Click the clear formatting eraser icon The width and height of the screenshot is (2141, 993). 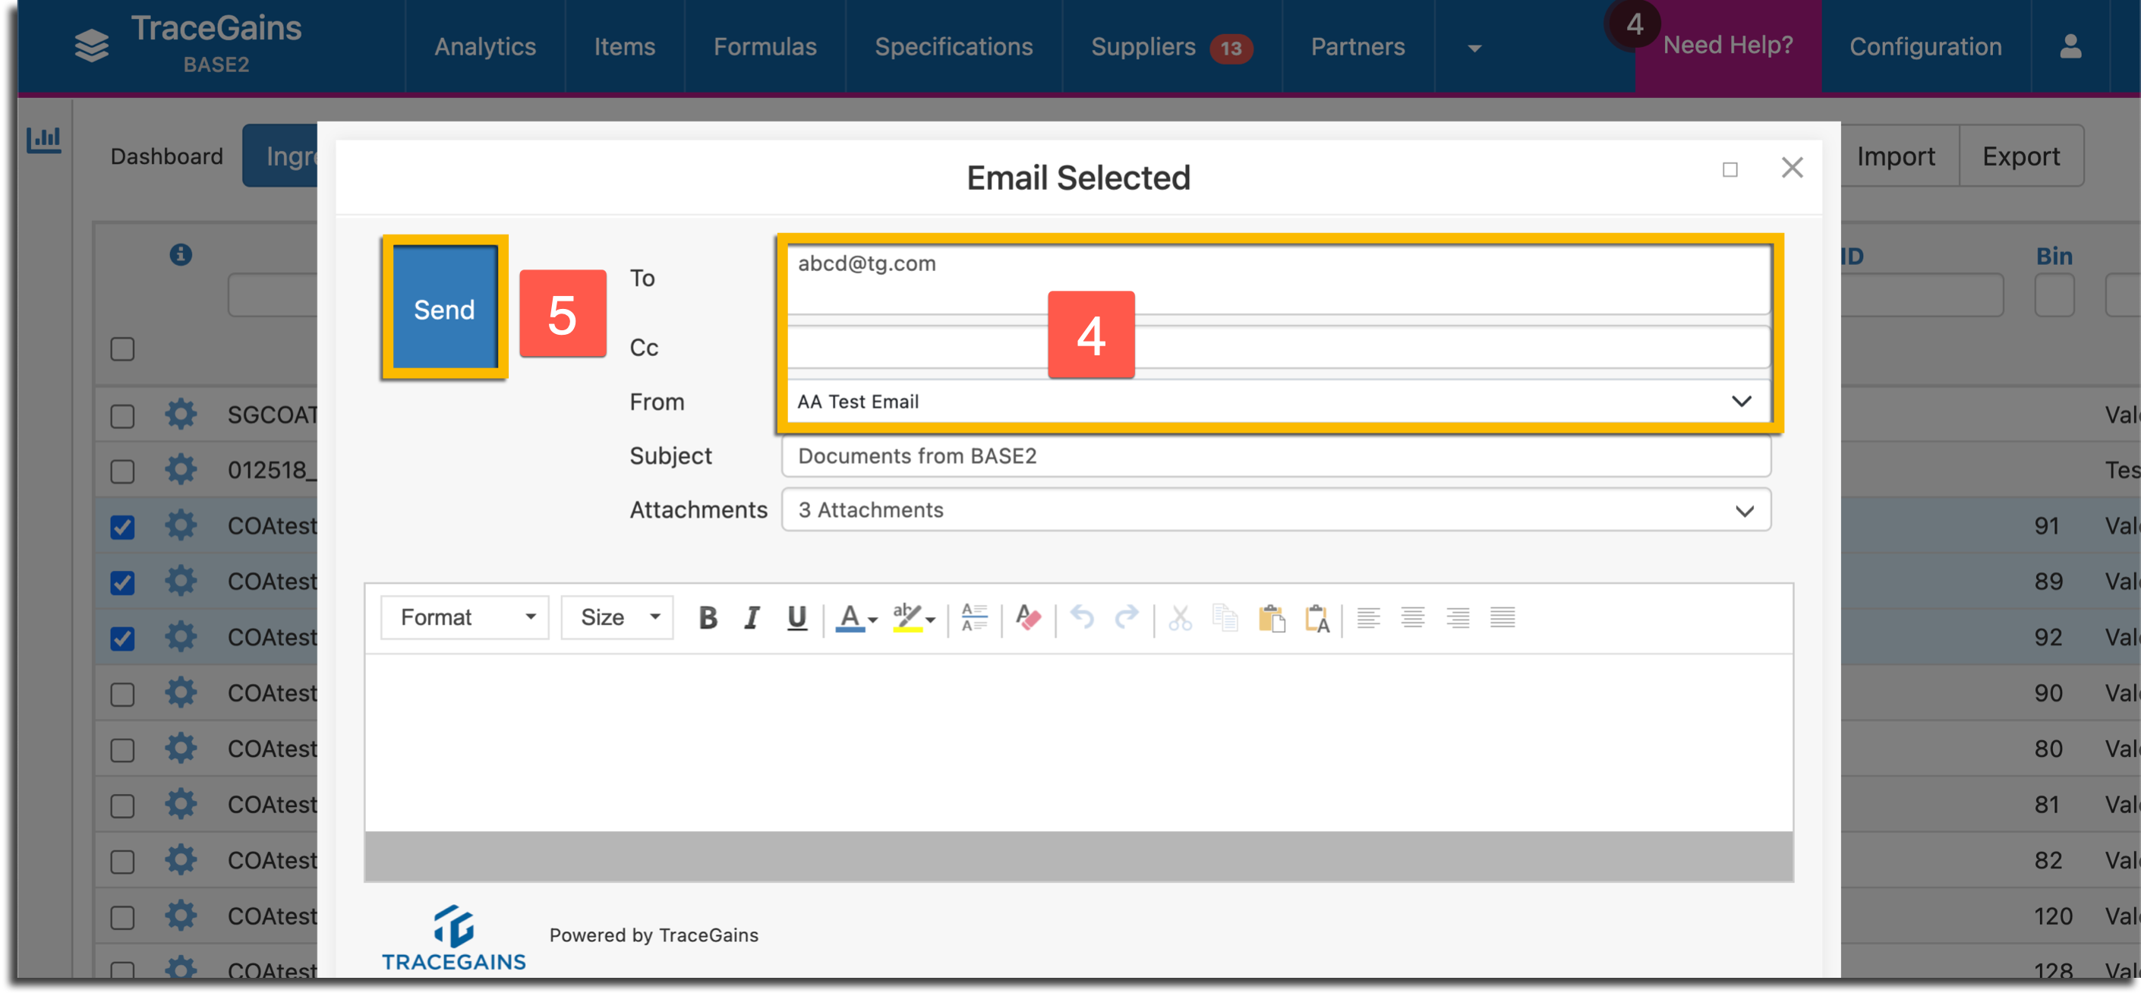(1028, 617)
